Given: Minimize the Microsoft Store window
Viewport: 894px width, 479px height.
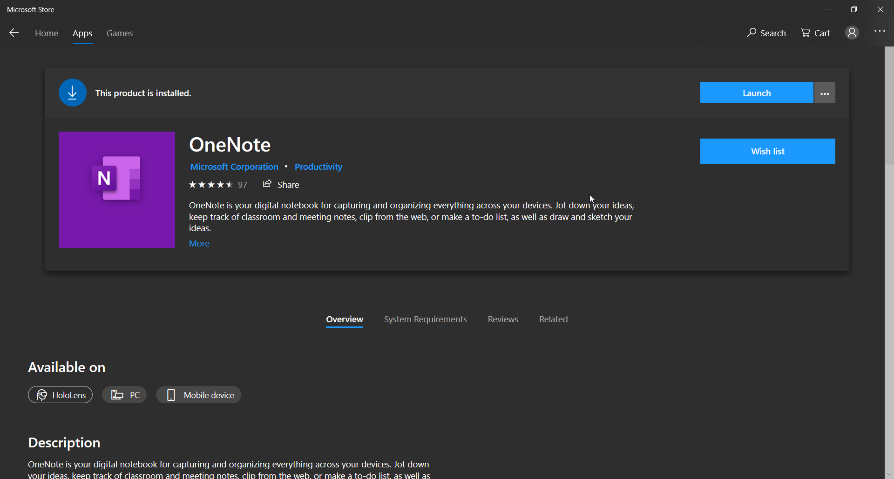Looking at the screenshot, I should [827, 9].
